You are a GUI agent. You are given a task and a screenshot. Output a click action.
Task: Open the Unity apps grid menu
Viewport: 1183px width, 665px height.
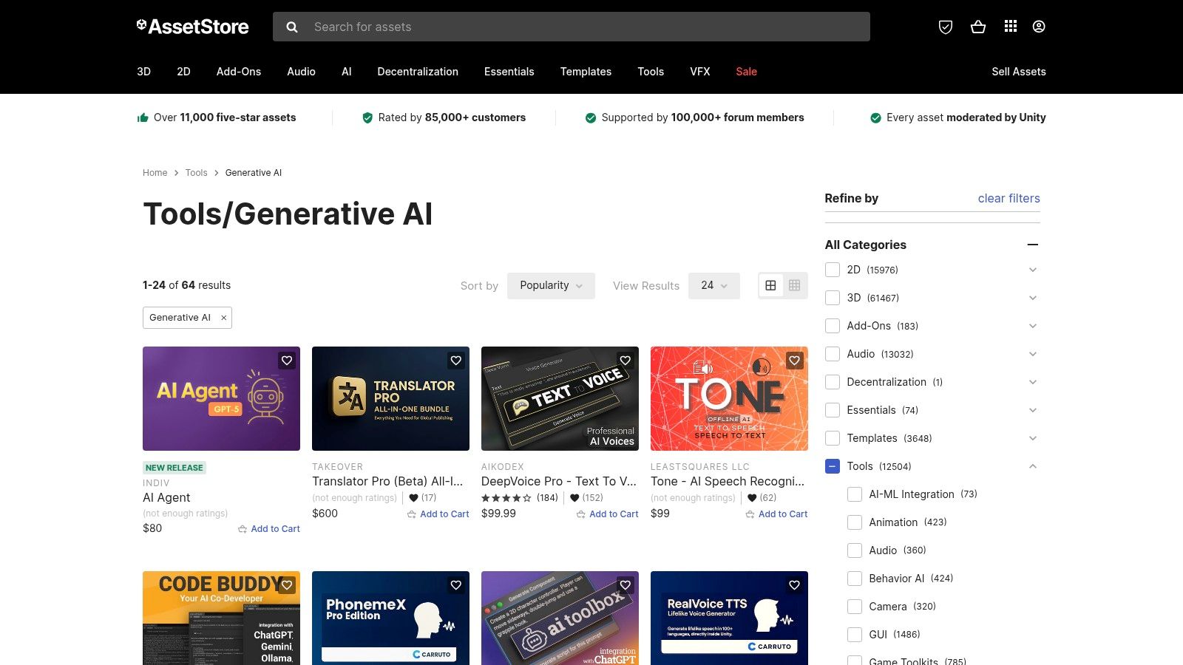click(x=1009, y=27)
